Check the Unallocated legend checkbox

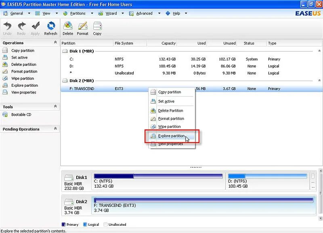coord(106,225)
